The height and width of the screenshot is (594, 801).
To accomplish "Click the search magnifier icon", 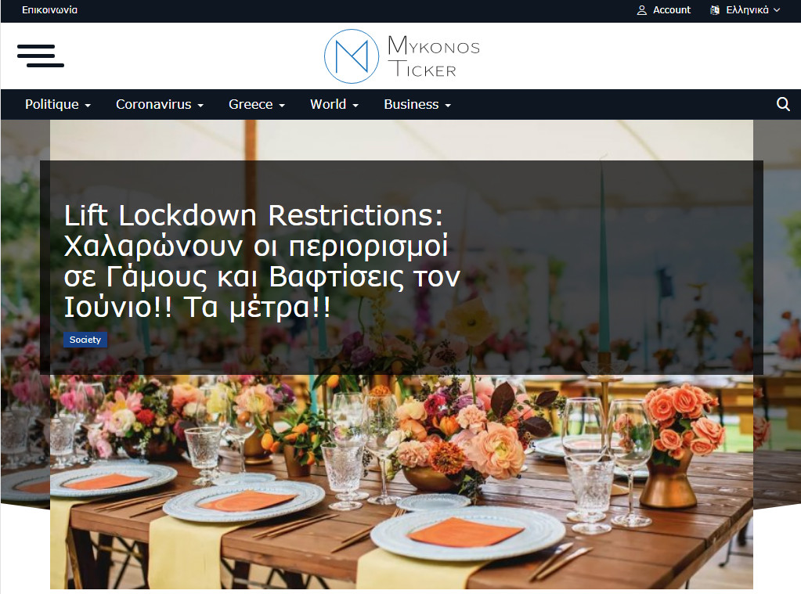I will coord(783,104).
